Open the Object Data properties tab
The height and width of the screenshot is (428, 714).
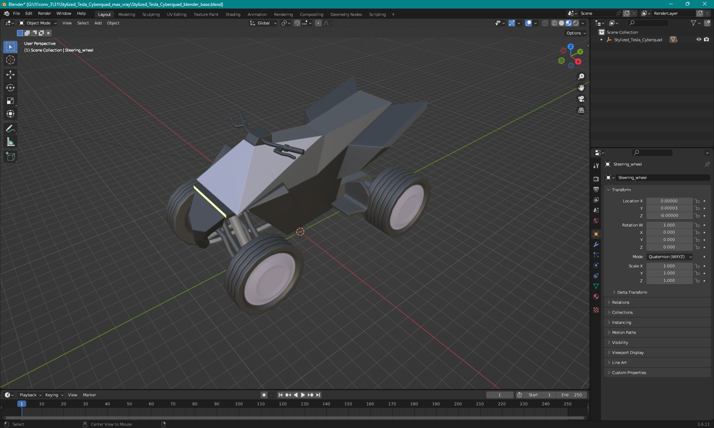pos(596,286)
